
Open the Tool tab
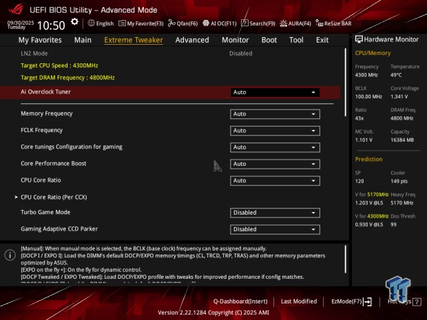coord(296,40)
